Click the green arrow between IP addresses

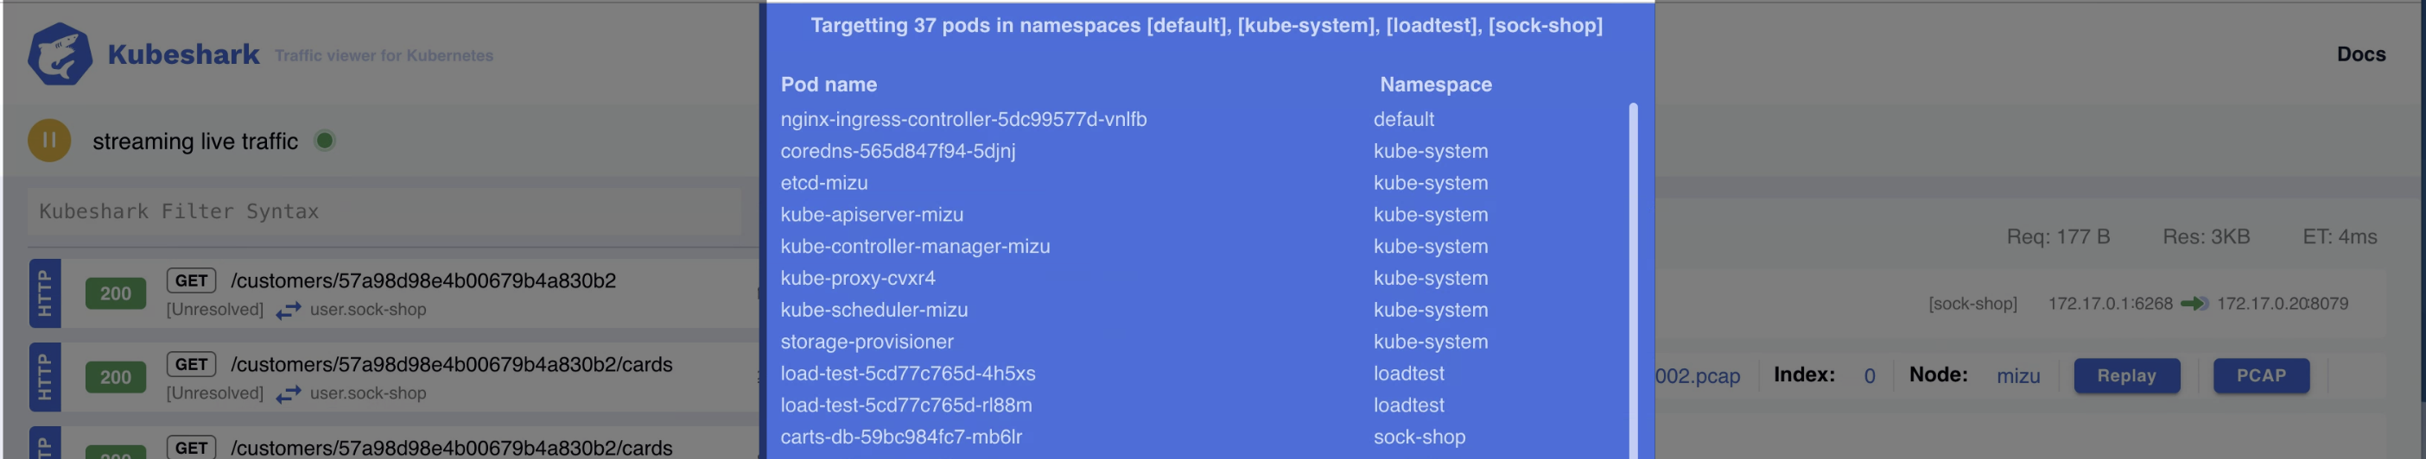coord(2194,304)
